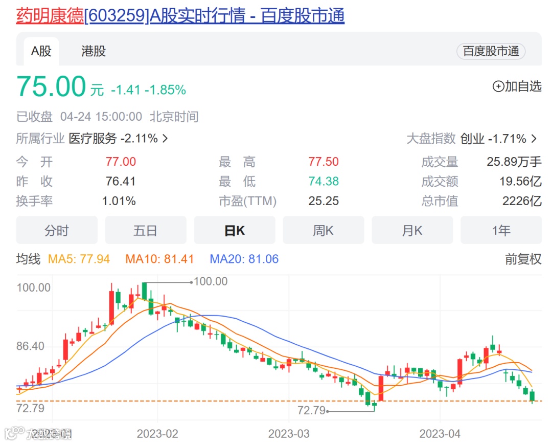
Task: Click the 成交量 value 25.89万手
Action: (514, 162)
